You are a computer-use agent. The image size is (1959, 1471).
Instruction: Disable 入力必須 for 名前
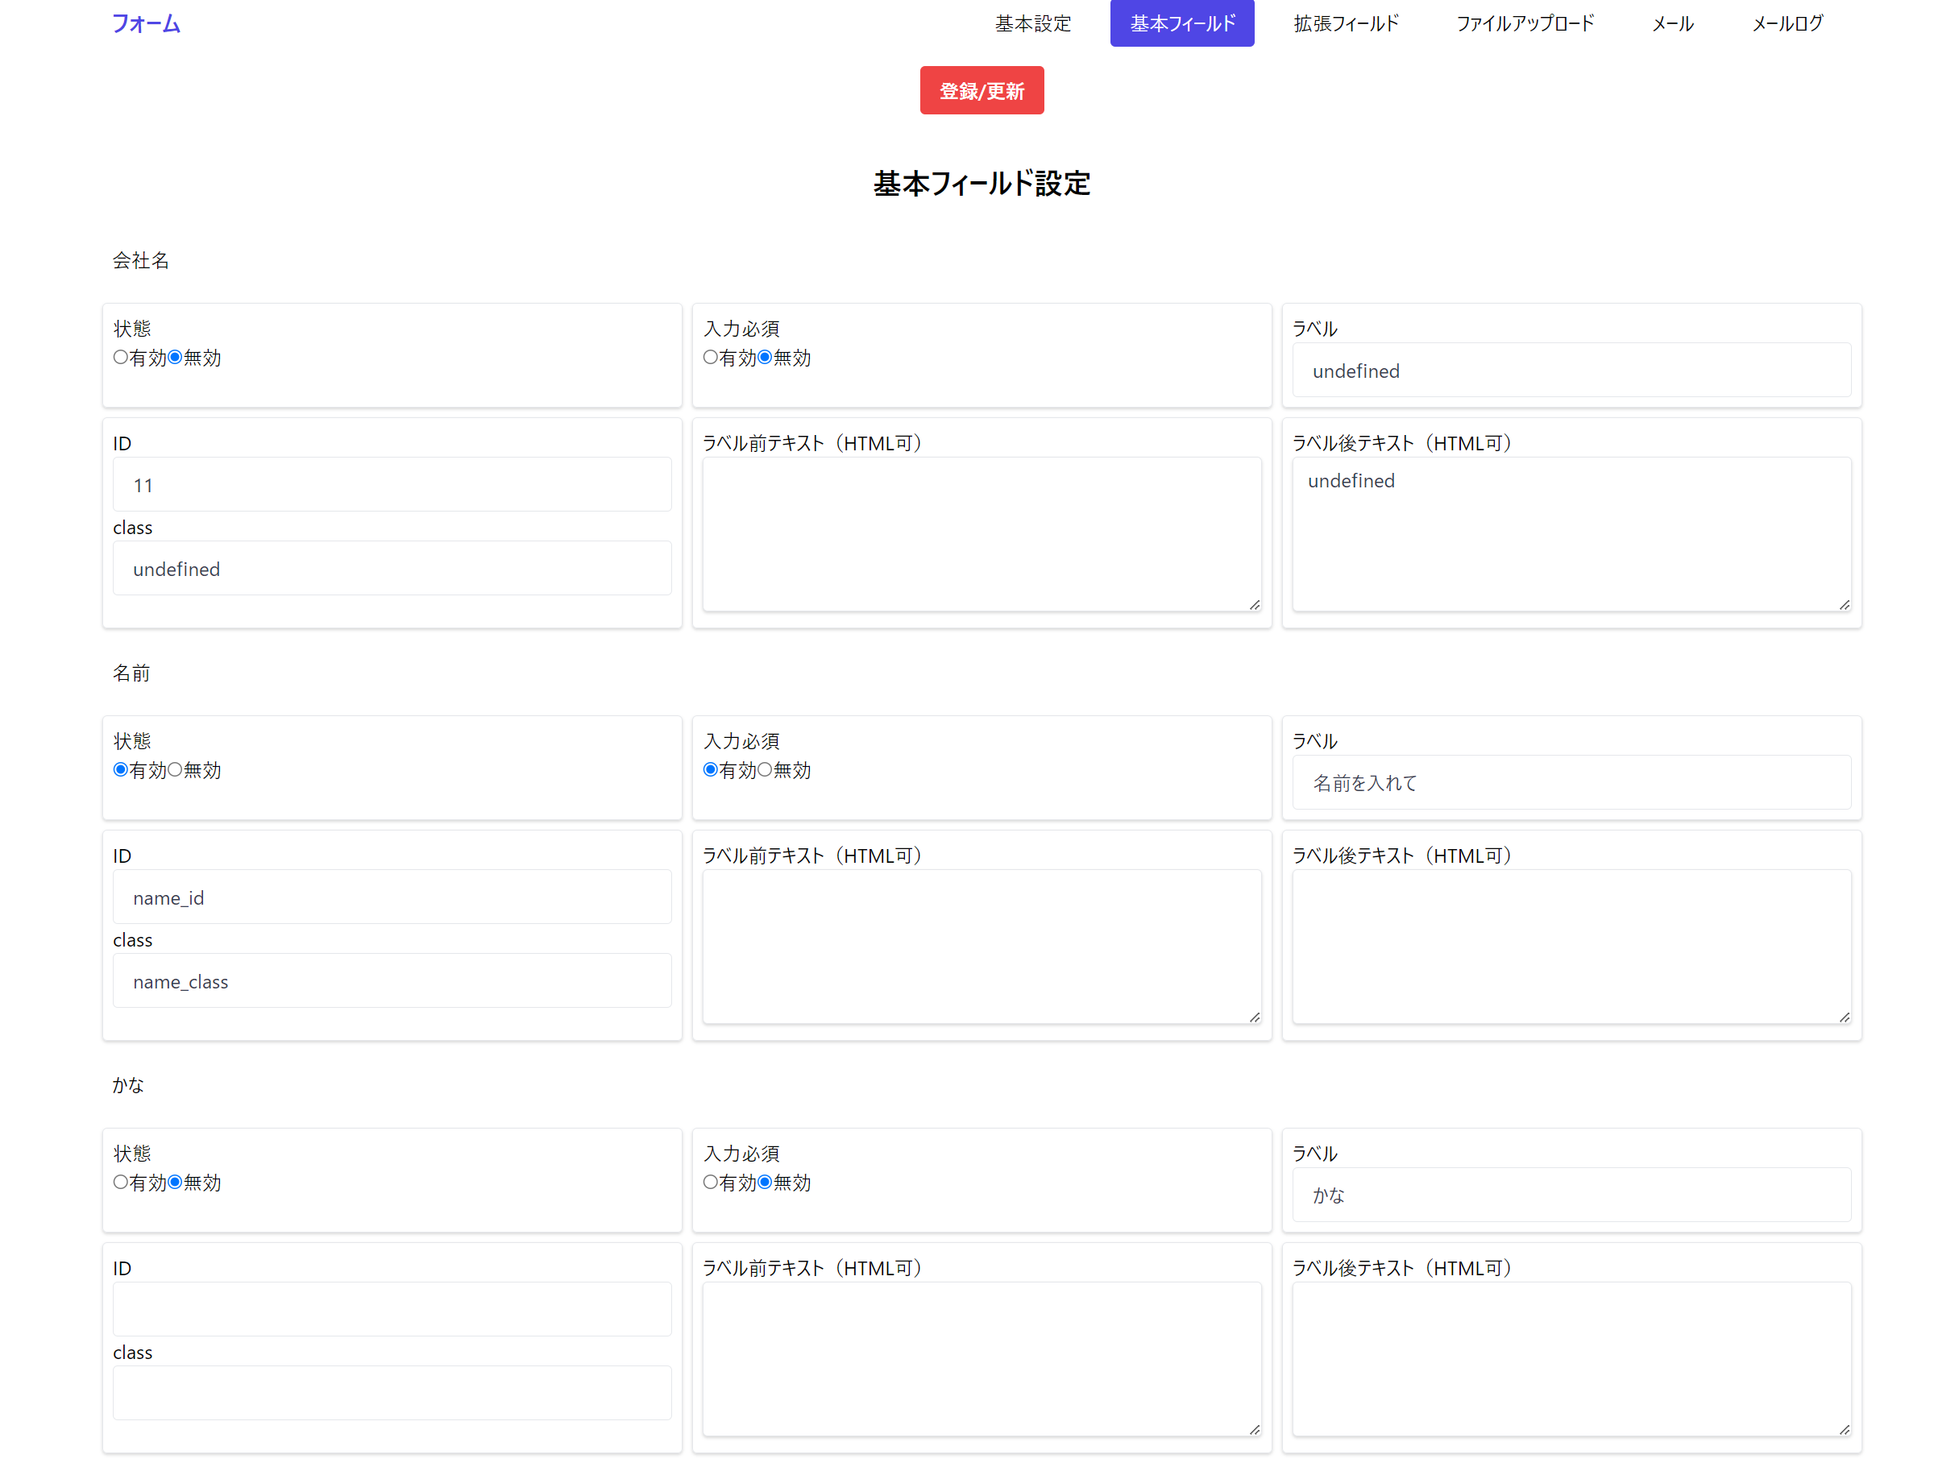point(766,770)
